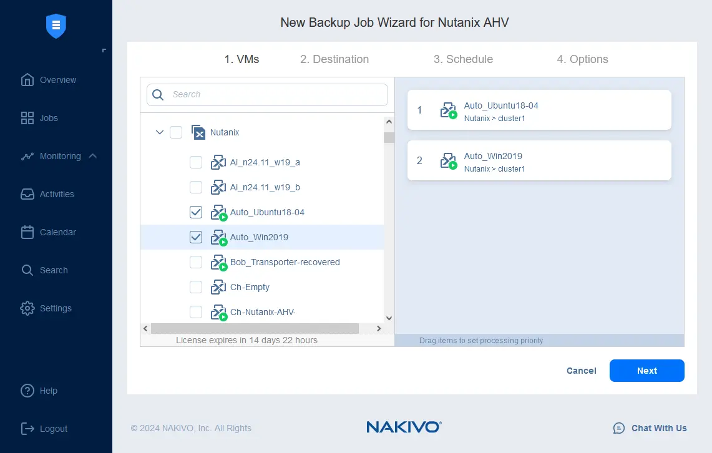The height and width of the screenshot is (453, 712).
Task: Click the 'License expires in 14 days 22 hours' text
Action: coord(246,340)
